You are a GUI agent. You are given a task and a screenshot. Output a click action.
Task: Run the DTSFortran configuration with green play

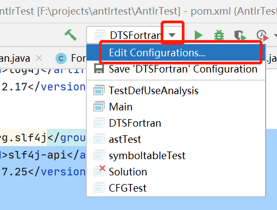pos(199,35)
